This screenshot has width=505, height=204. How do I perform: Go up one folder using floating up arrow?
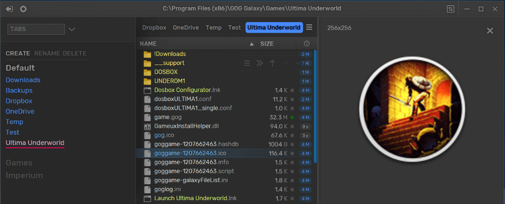[272, 64]
